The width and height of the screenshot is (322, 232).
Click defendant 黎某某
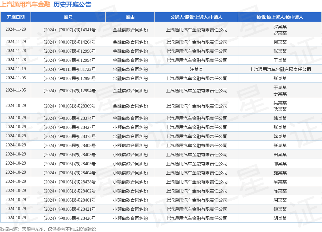coord(280,209)
